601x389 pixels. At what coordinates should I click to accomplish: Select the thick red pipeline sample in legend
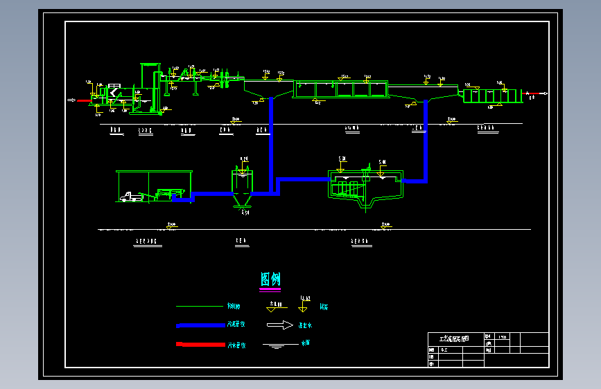pyautogui.click(x=200, y=345)
